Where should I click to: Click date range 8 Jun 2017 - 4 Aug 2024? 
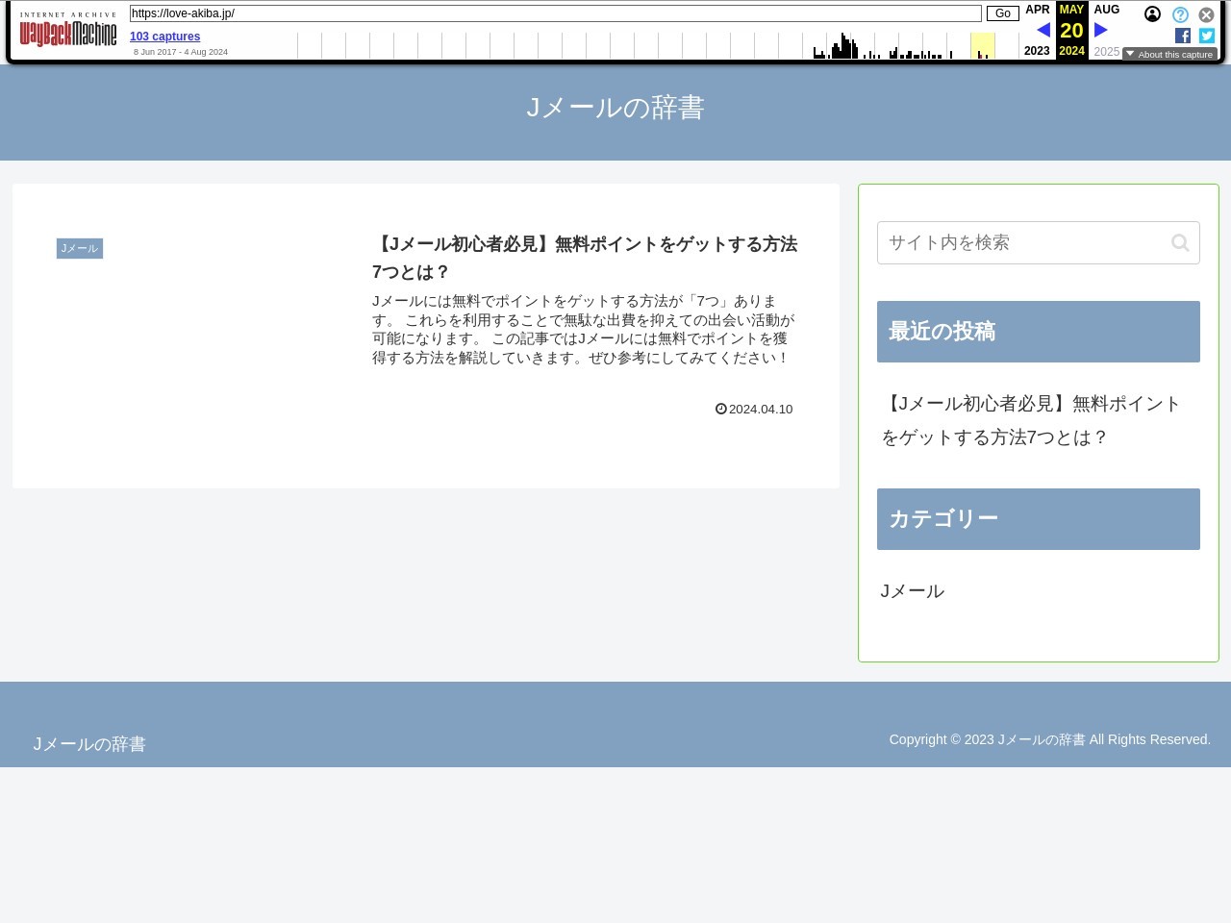coord(181,52)
